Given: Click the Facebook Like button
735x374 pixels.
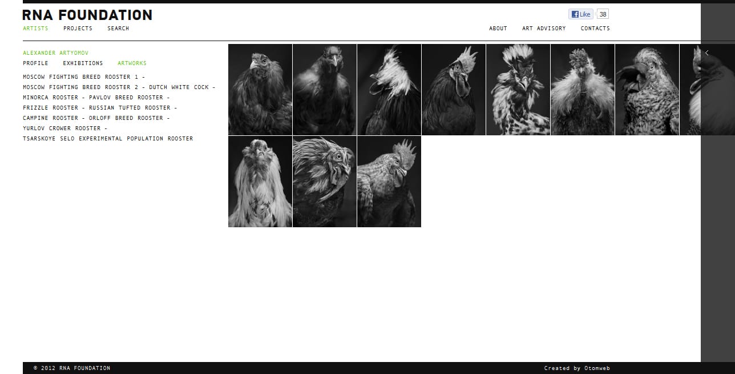Looking at the screenshot, I should (x=581, y=14).
